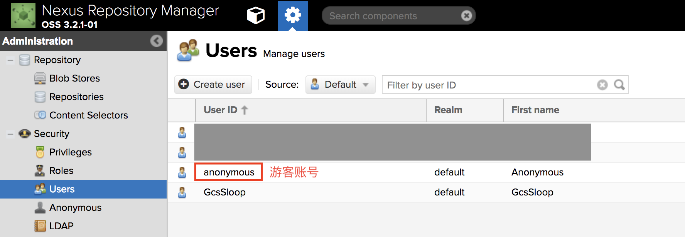
Task: Click the Blob Stores icon
Action: point(40,78)
